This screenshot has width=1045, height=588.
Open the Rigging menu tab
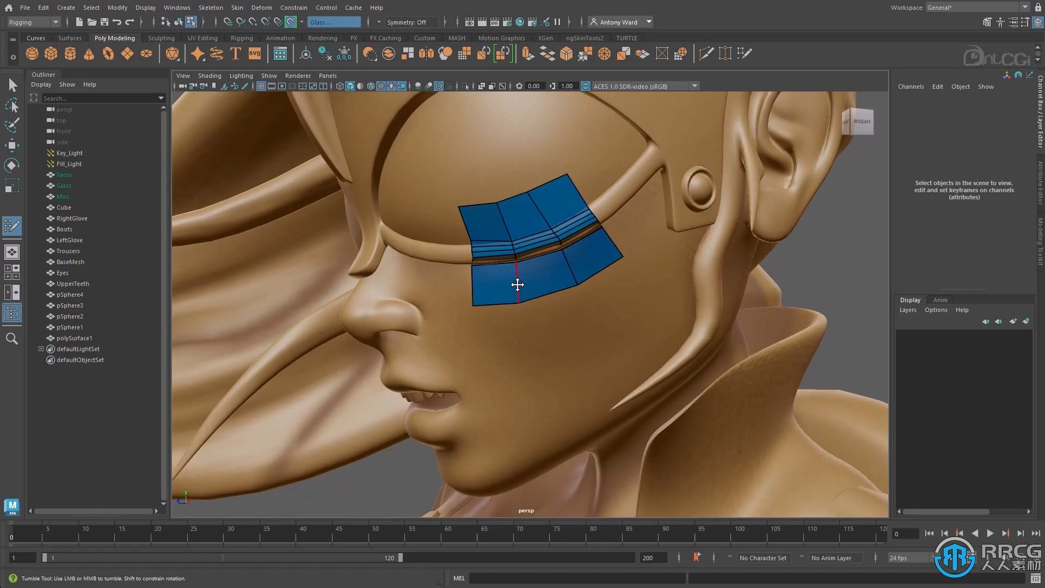click(242, 38)
